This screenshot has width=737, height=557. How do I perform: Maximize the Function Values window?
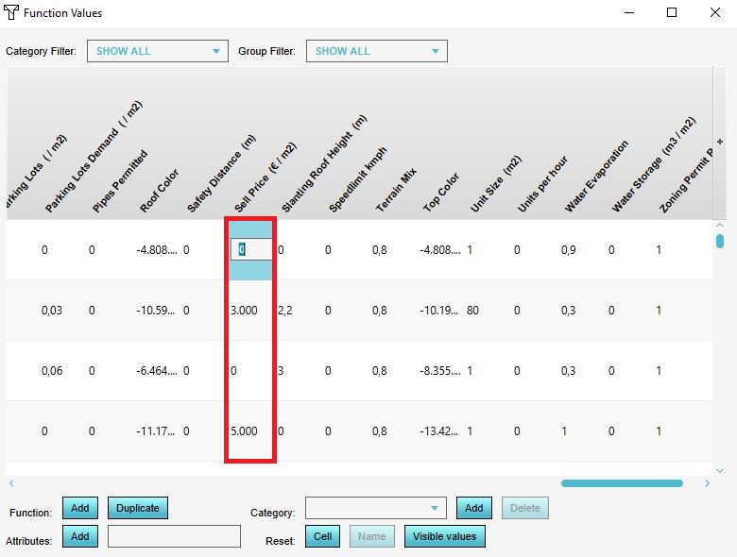[672, 13]
